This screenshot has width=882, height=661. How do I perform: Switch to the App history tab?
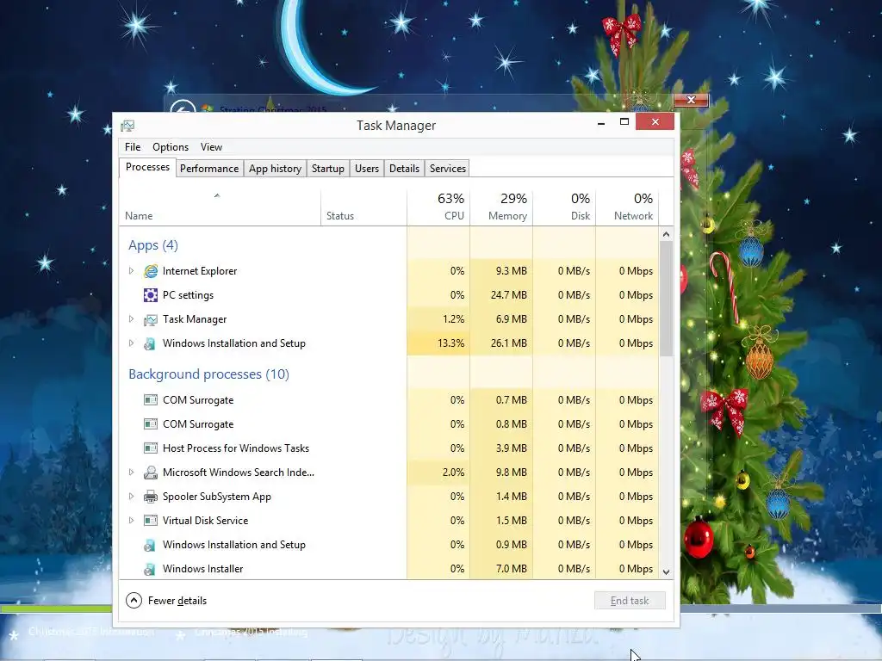click(x=275, y=169)
